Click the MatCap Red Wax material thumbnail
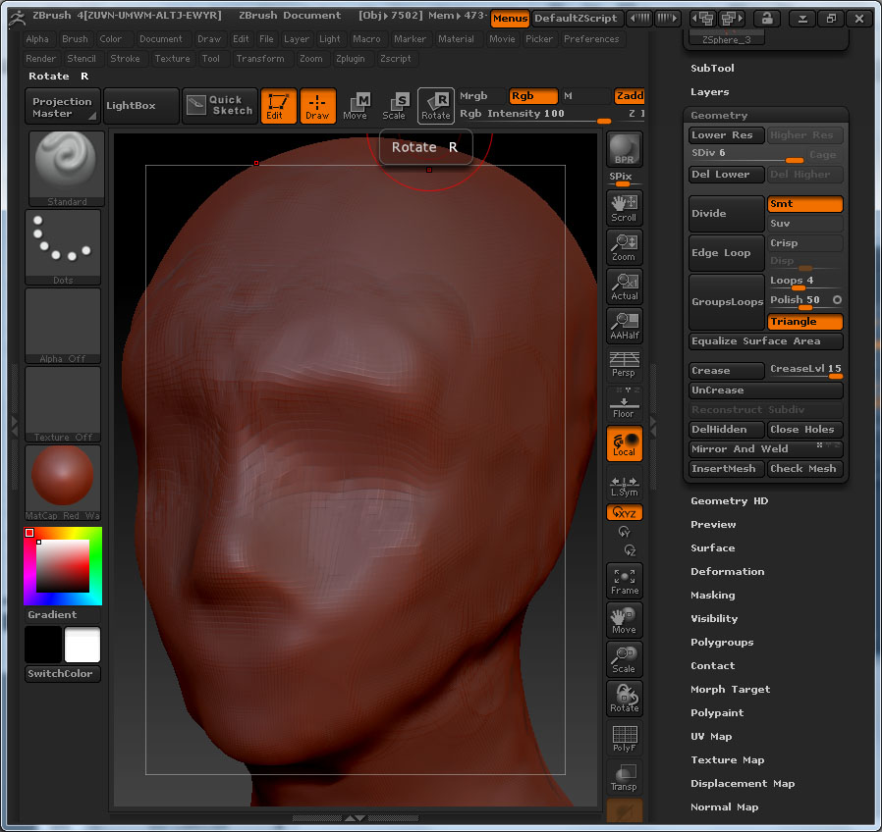This screenshot has width=882, height=832. click(63, 478)
